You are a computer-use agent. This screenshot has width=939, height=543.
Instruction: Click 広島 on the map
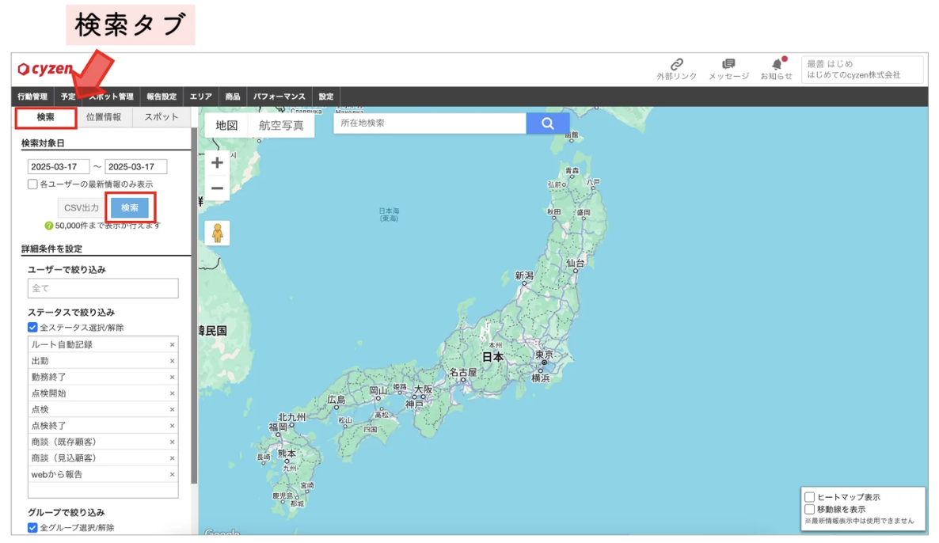[x=336, y=399]
